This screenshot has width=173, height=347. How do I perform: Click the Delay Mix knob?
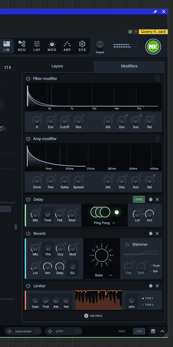(35, 214)
